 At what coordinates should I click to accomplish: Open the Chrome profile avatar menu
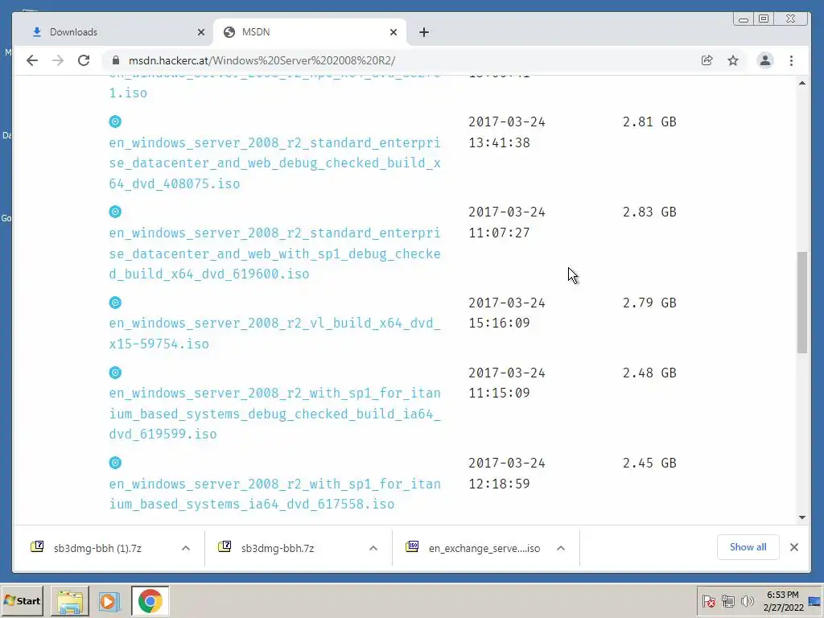pos(765,60)
